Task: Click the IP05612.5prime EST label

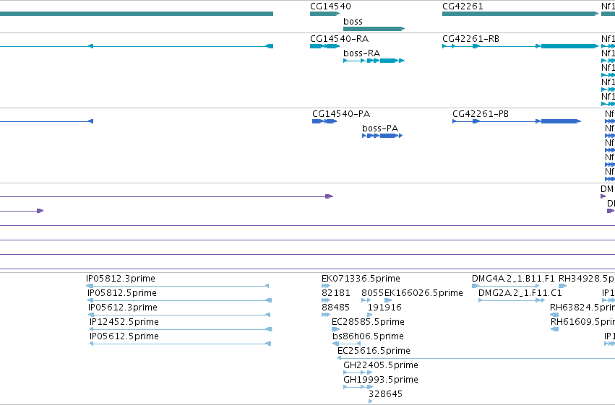Action: tap(124, 336)
